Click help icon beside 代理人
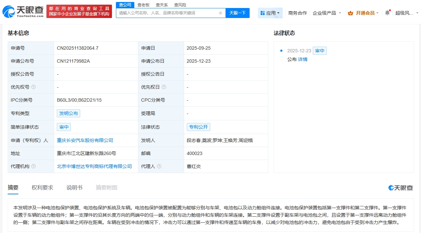This screenshot has width=421, height=233. tap(159, 166)
